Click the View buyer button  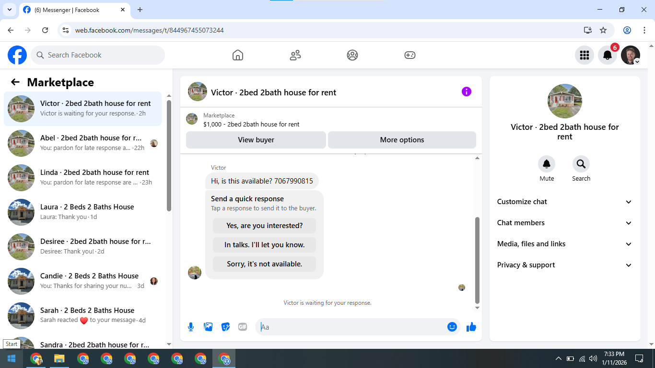(256, 140)
